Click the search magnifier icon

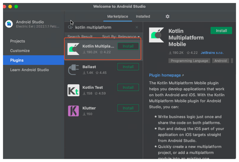(70, 27)
